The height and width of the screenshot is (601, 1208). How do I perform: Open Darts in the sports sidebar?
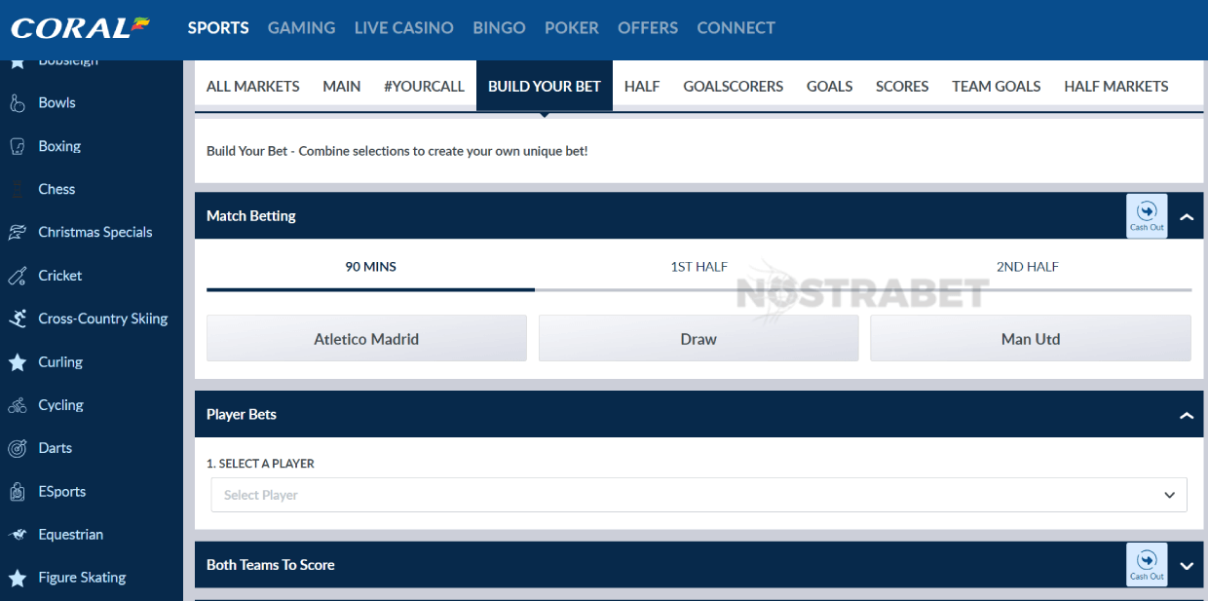point(56,448)
